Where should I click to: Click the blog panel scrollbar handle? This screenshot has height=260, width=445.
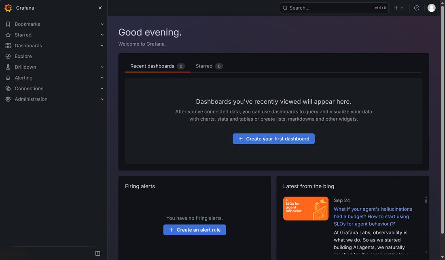pyautogui.click(x=426, y=201)
